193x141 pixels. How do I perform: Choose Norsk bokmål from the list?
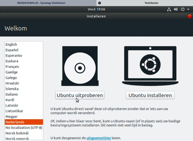click(x=17, y=133)
